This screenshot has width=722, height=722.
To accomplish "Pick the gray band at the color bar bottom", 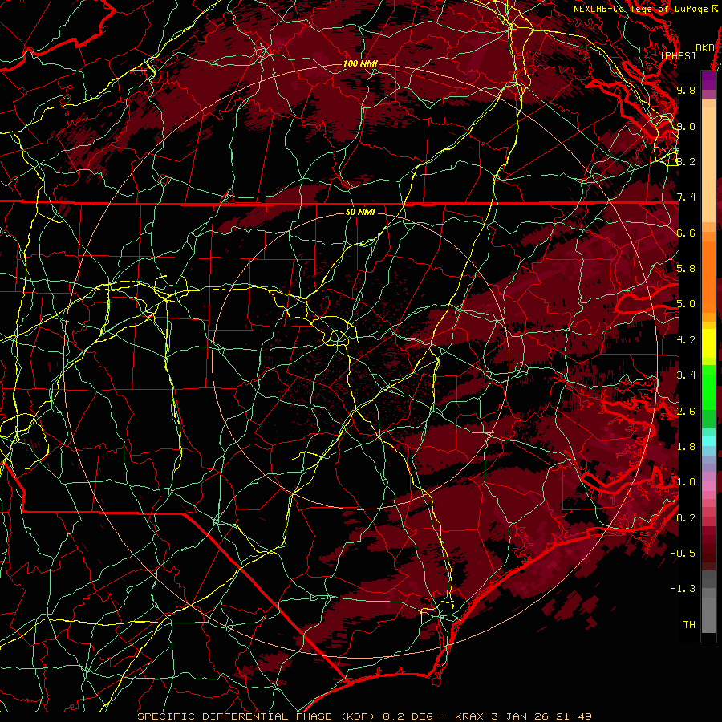I will coord(708,601).
